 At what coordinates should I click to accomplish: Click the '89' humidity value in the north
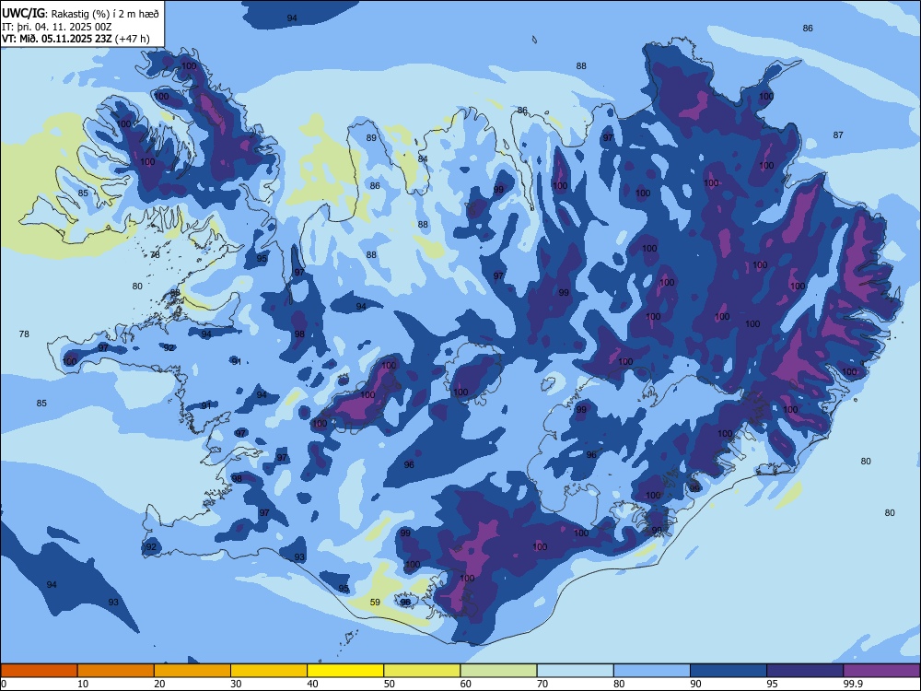[x=371, y=137]
